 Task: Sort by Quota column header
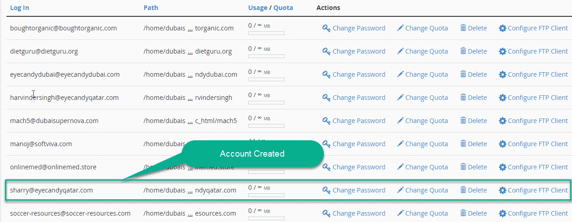283,8
